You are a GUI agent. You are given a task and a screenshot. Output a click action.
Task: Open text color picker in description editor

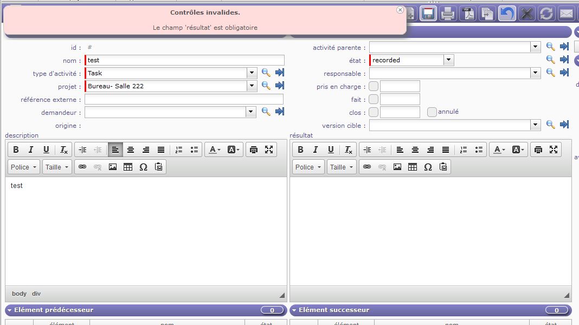(215, 149)
